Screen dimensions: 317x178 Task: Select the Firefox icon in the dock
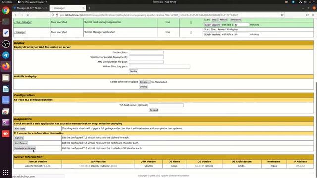point(6,66)
